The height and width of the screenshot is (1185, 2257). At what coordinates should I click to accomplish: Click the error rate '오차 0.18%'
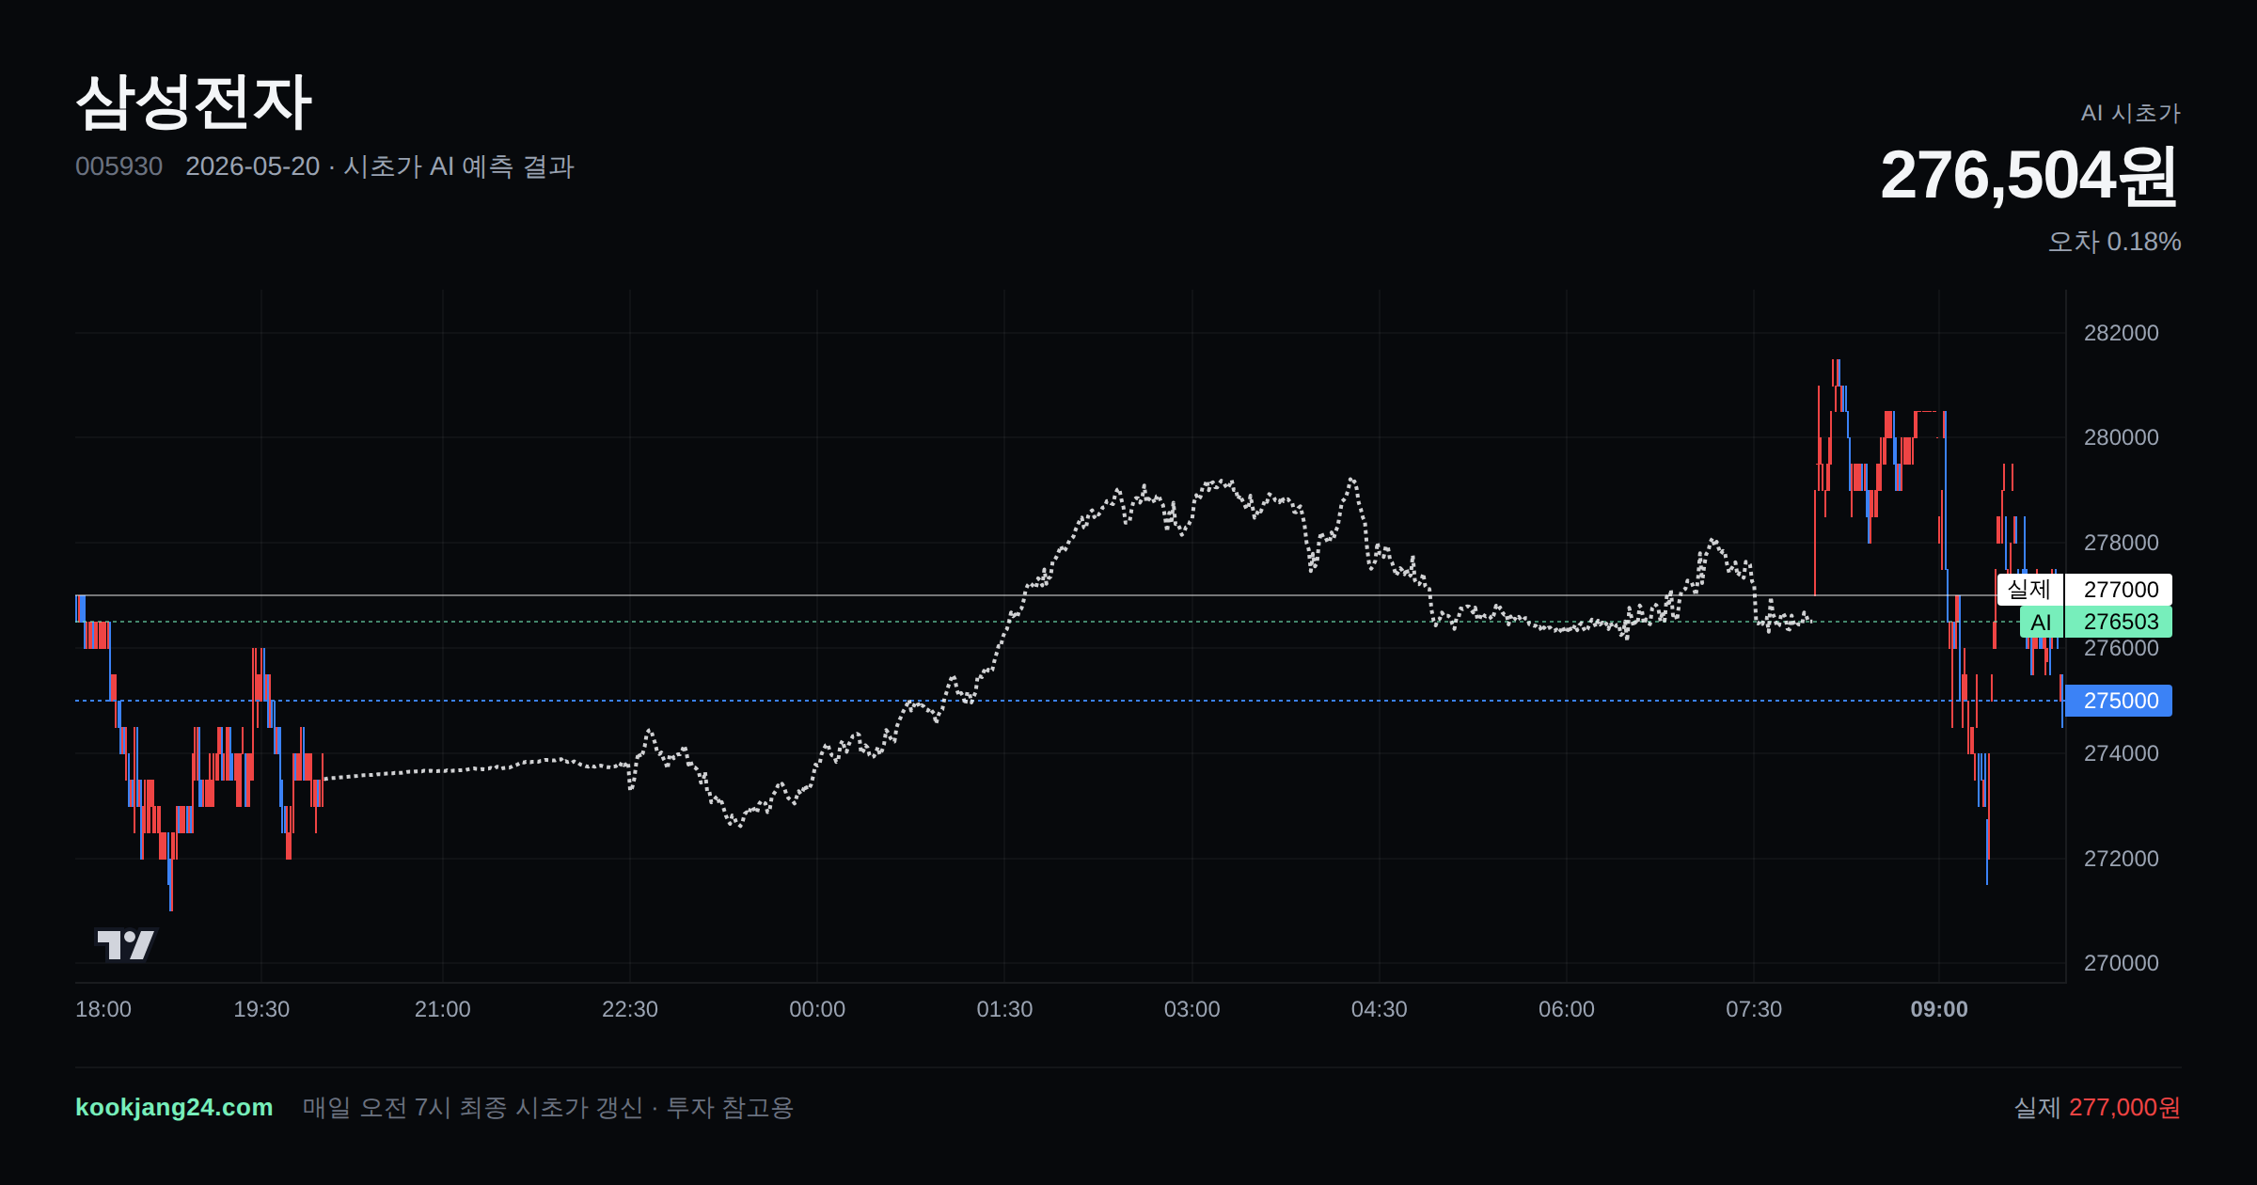[x=2114, y=242]
